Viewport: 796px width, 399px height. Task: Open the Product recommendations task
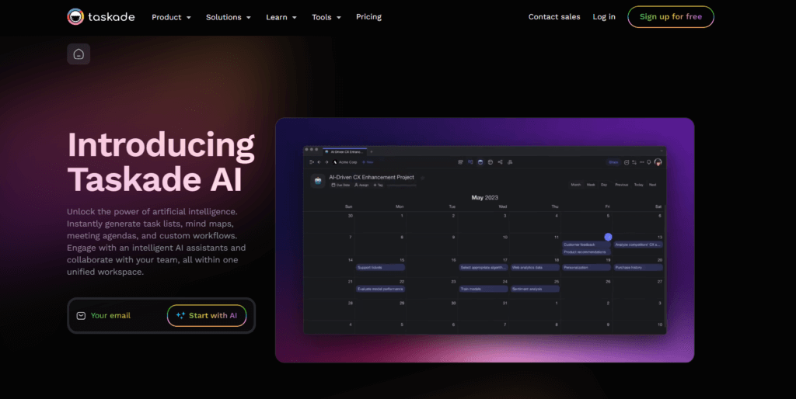[x=586, y=252]
